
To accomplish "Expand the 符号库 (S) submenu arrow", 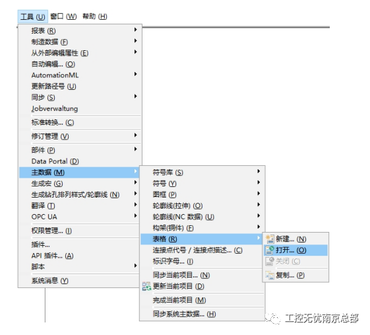I will [259, 171].
